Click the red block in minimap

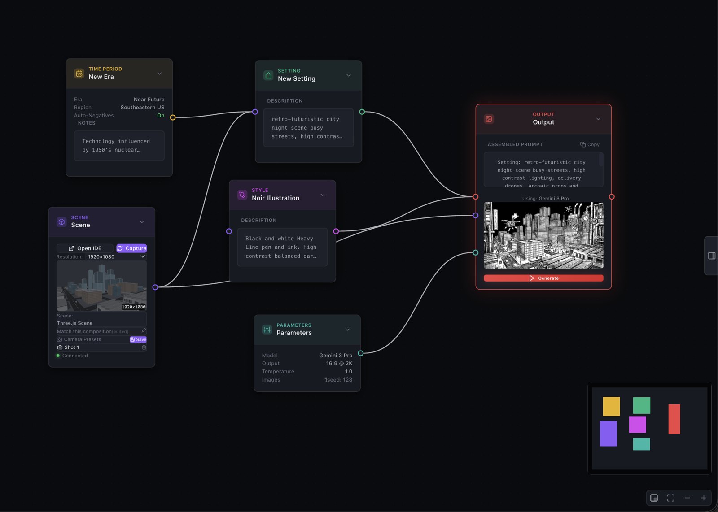pyautogui.click(x=674, y=419)
